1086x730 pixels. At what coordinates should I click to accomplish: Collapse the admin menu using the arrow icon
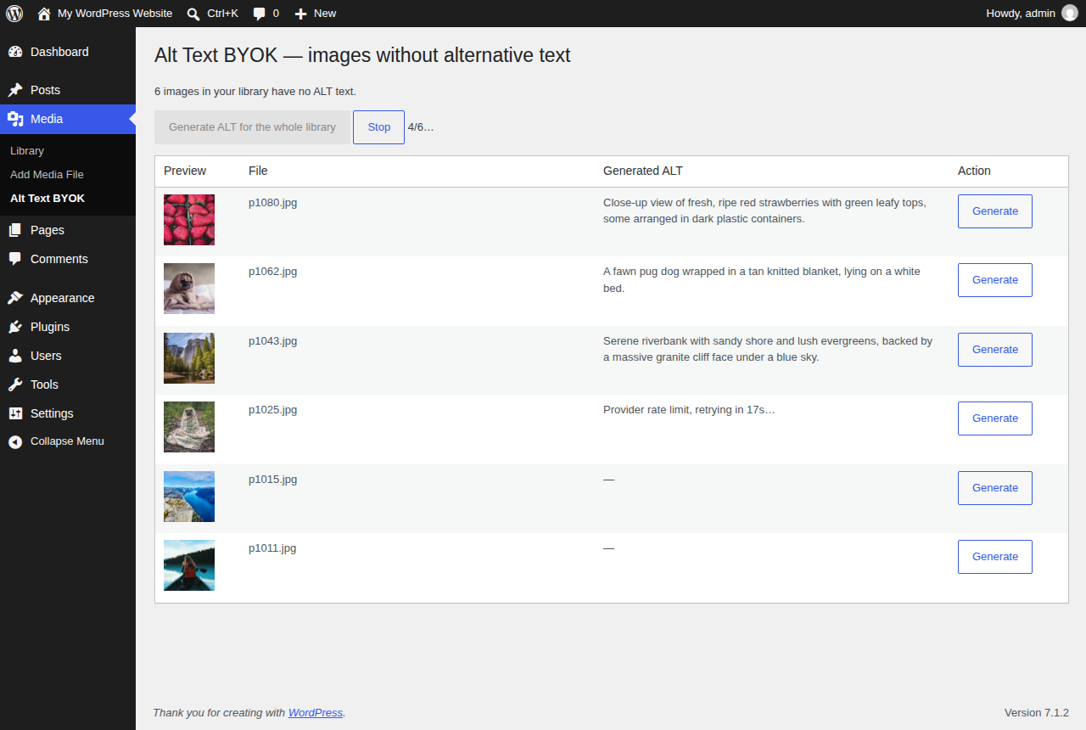point(15,441)
